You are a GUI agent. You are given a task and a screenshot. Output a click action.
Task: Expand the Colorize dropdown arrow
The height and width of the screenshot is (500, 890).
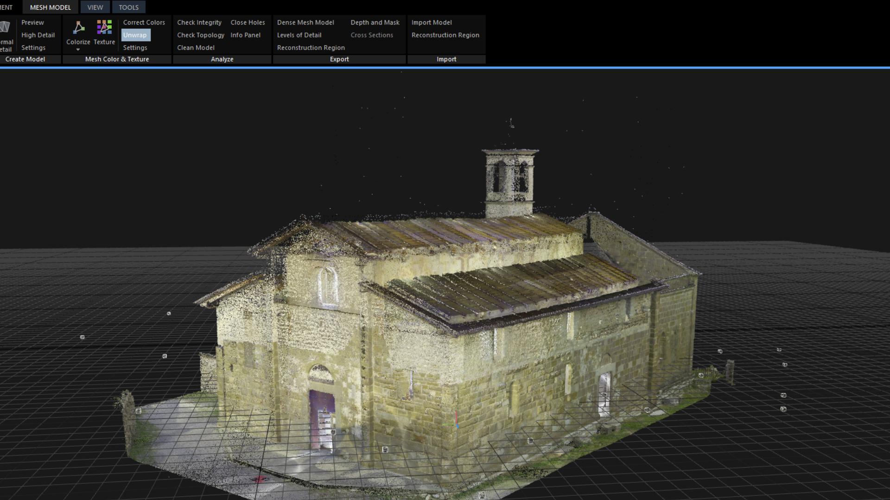click(x=78, y=50)
